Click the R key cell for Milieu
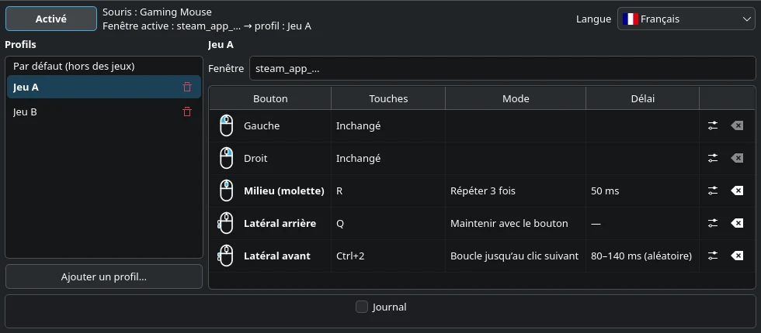The image size is (761, 333). (388, 191)
